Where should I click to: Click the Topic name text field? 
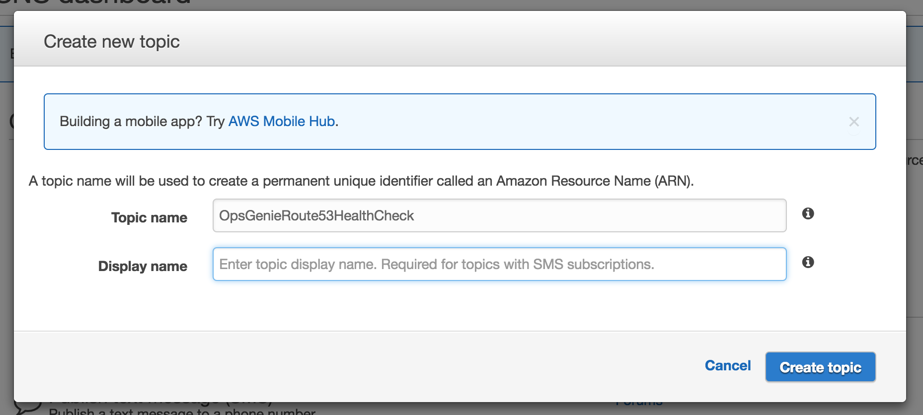pyautogui.click(x=499, y=215)
